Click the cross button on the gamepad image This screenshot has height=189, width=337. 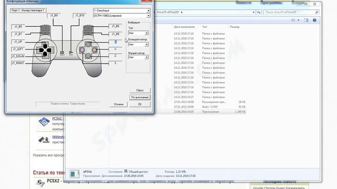pyautogui.click(x=88, y=56)
